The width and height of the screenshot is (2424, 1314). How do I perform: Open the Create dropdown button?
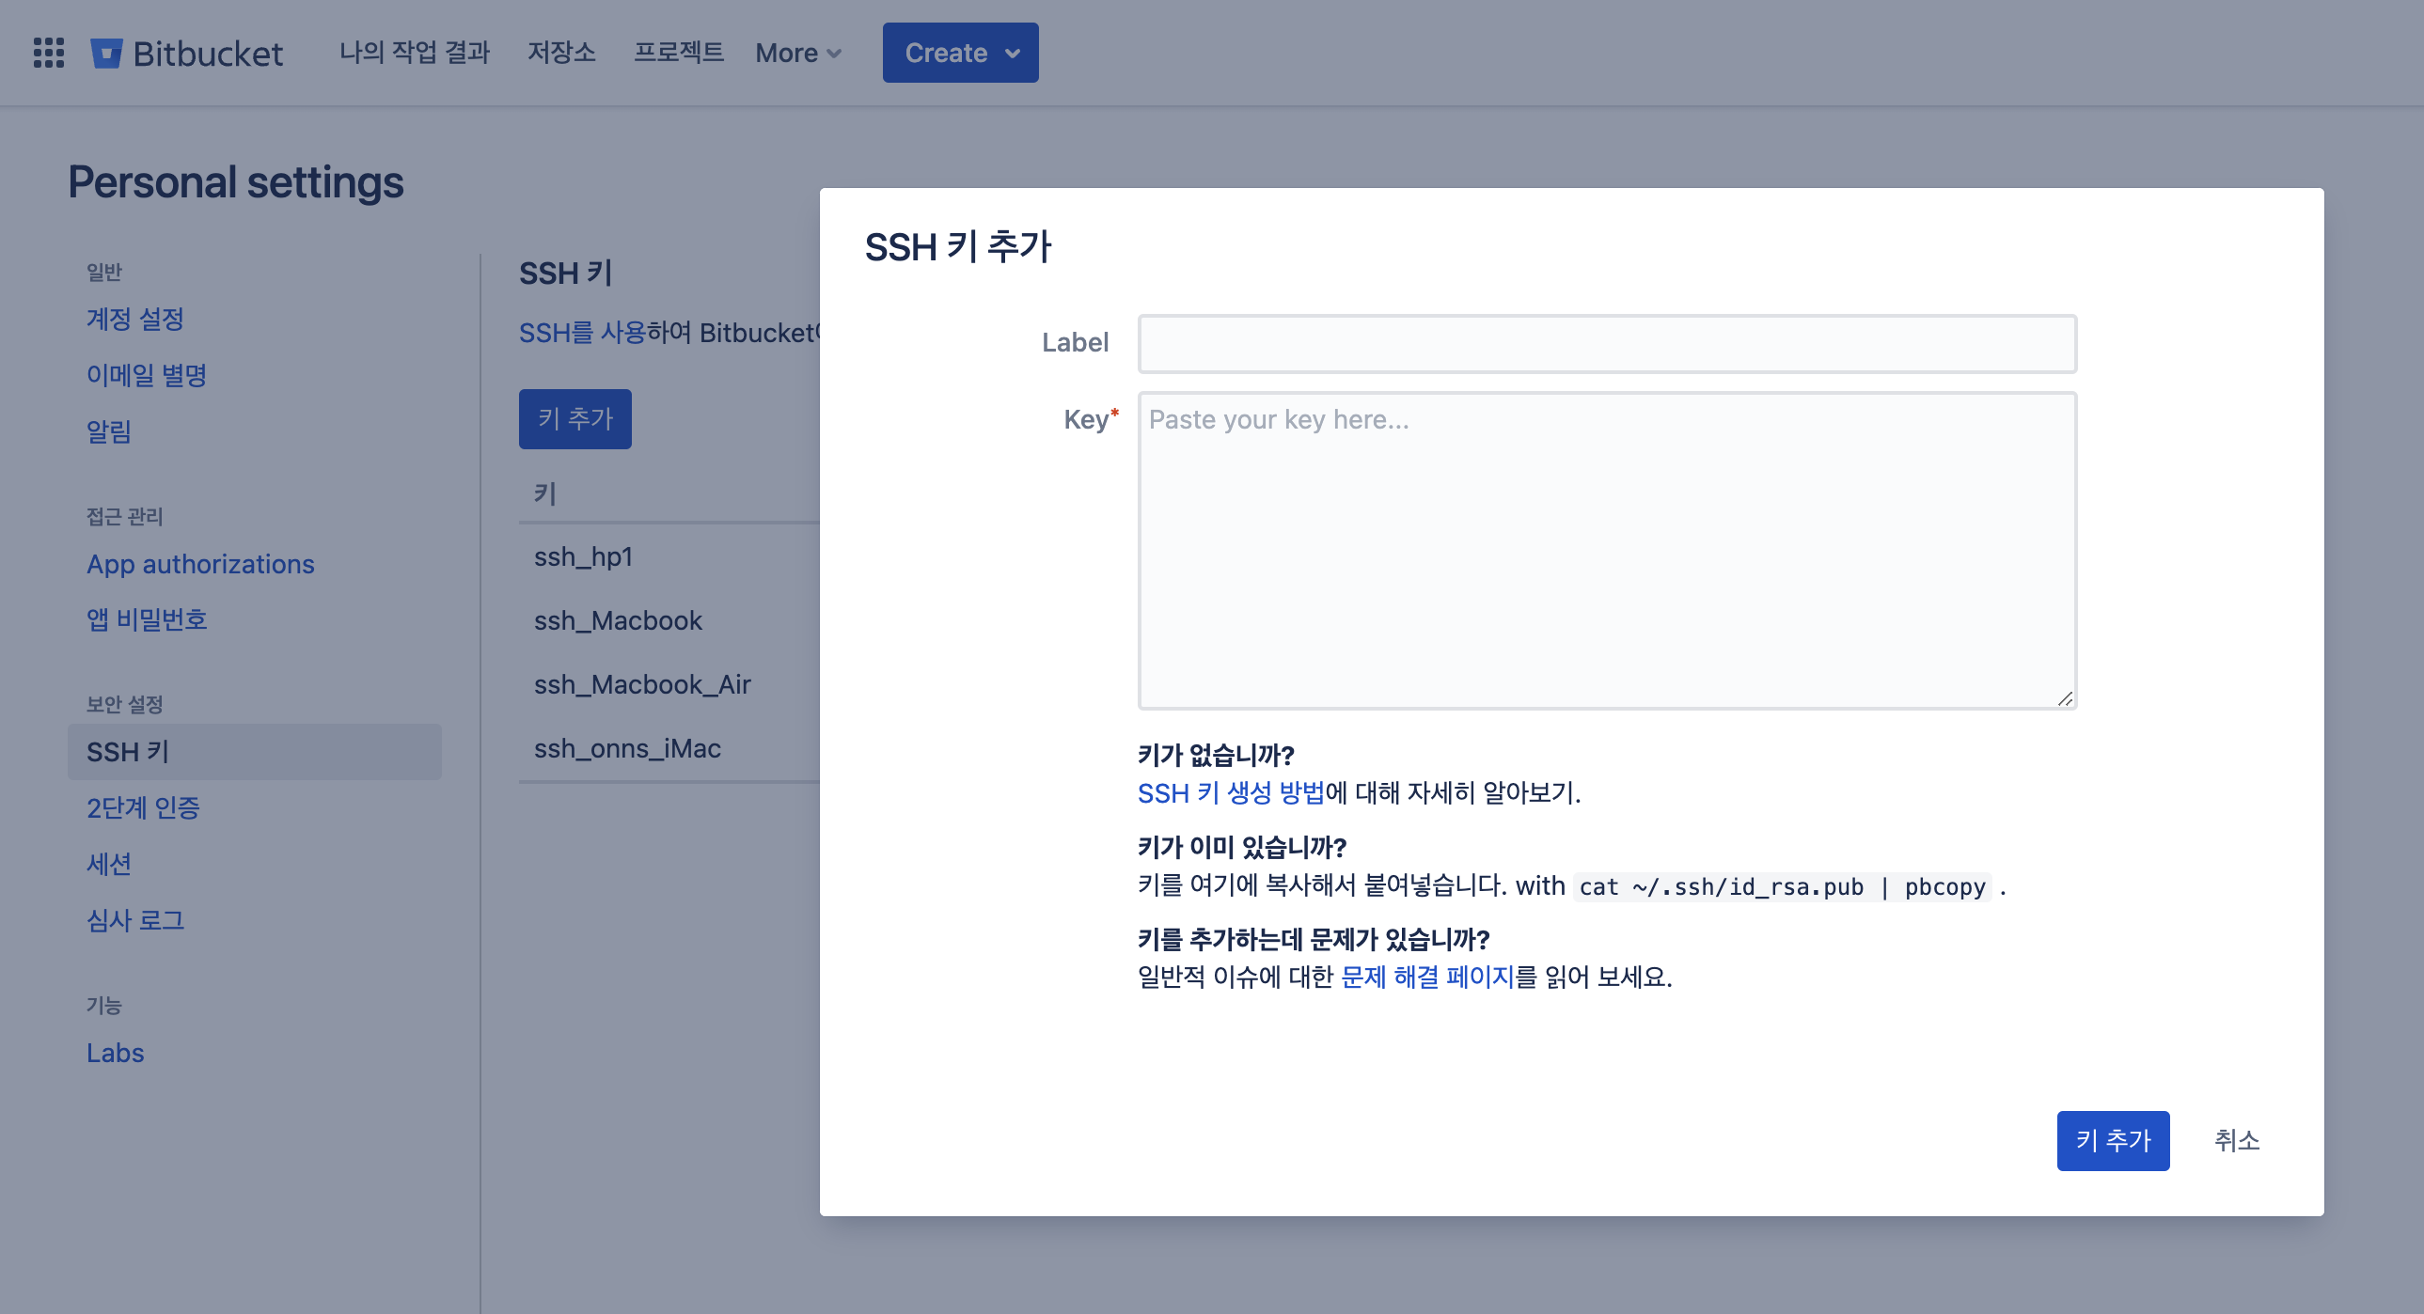(x=960, y=53)
